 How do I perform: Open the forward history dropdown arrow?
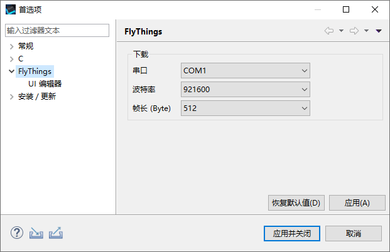pyautogui.click(x=366, y=31)
